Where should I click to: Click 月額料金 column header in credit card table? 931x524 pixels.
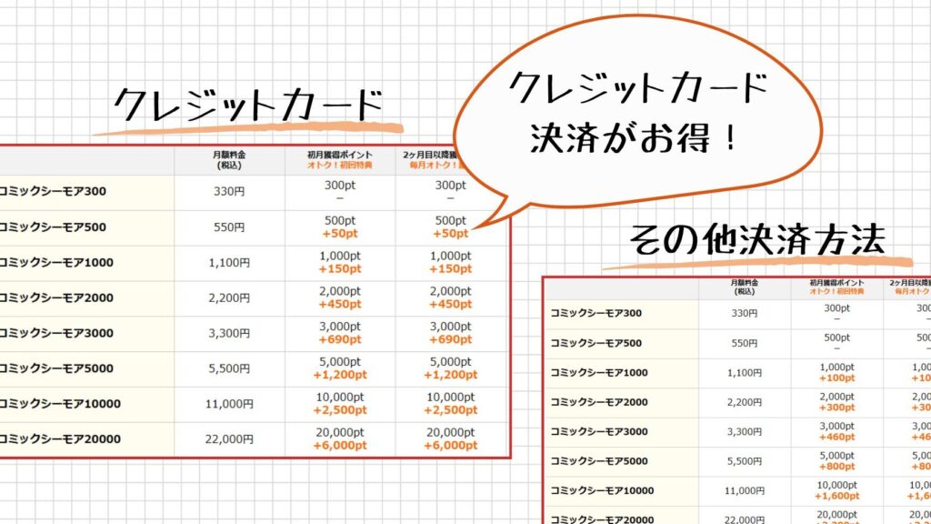pyautogui.click(x=228, y=160)
